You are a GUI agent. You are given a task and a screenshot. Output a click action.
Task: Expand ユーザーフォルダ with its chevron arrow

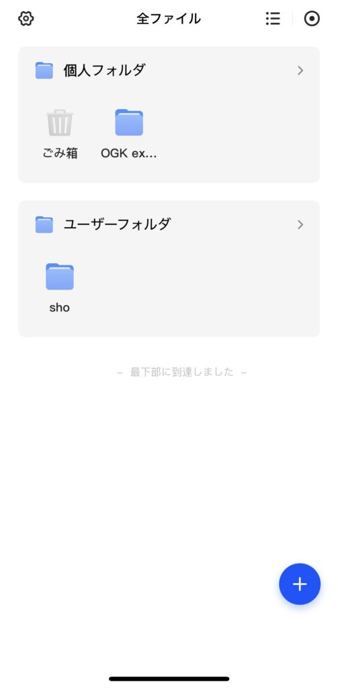point(300,224)
